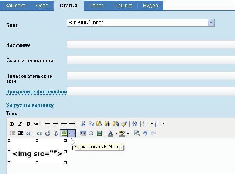This screenshot has height=174, width=235.
Task: Click the cut scissors icon
Action: pyautogui.click(x=83, y=124)
